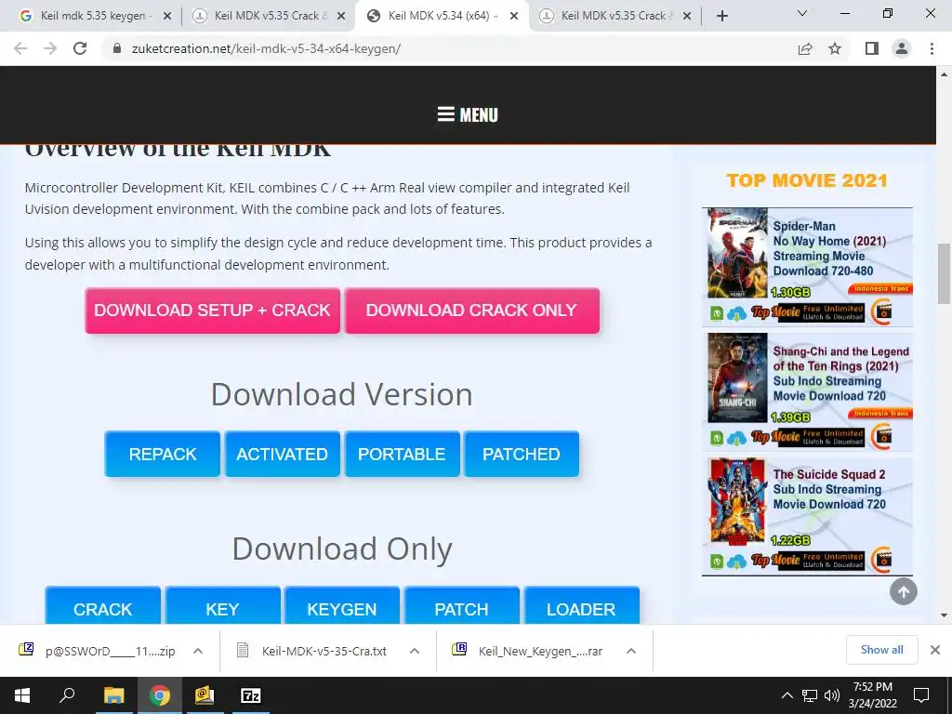The height and width of the screenshot is (714, 952).
Task: Open the Chrome side panel icon
Action: click(872, 48)
